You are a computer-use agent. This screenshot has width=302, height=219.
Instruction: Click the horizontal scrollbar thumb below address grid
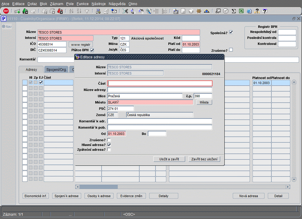coord(99,187)
